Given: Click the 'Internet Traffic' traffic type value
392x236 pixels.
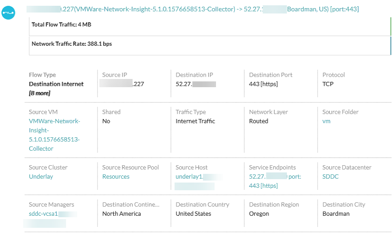Looking at the screenshot, I should [x=195, y=121].
